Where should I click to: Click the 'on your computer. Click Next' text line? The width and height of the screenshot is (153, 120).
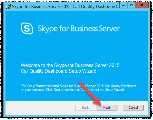[73, 90]
